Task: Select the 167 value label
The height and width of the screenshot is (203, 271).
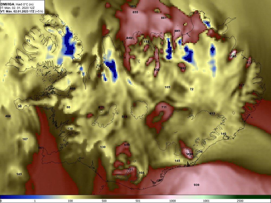Action: (x=25, y=139)
